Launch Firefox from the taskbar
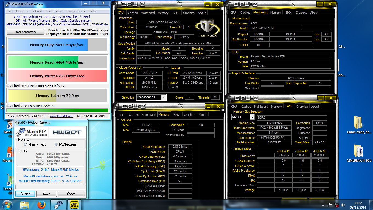 point(41,205)
